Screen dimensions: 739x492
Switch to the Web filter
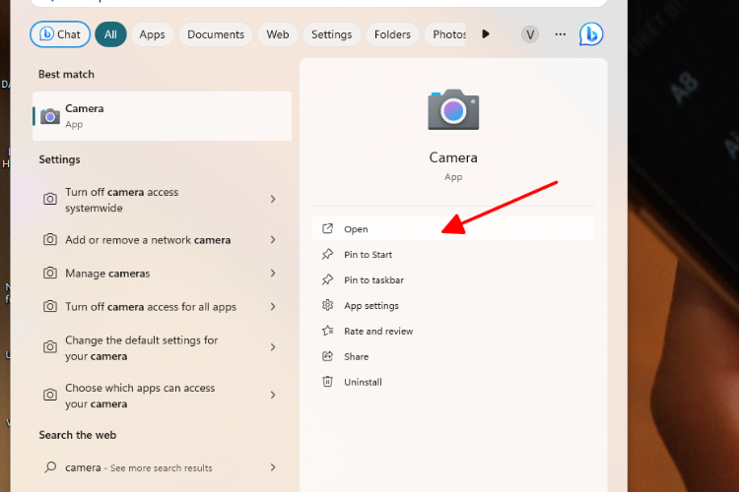coord(278,34)
